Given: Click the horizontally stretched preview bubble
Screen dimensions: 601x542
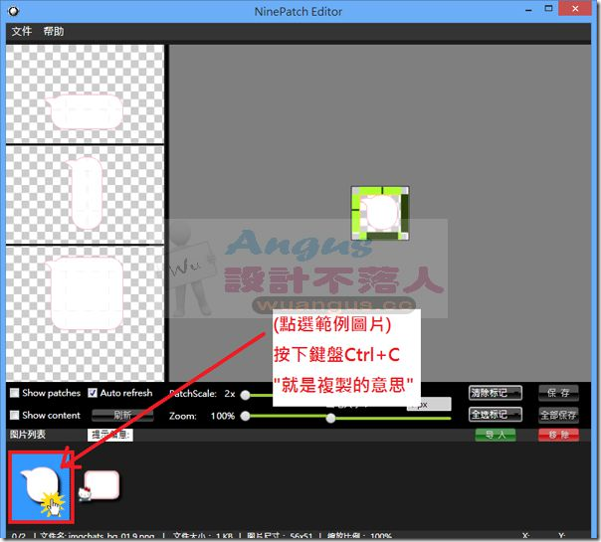Looking at the screenshot, I should click(85, 111).
